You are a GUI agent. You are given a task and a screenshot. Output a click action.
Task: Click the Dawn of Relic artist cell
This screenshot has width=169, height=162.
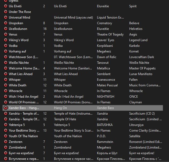[x=107, y=57]
